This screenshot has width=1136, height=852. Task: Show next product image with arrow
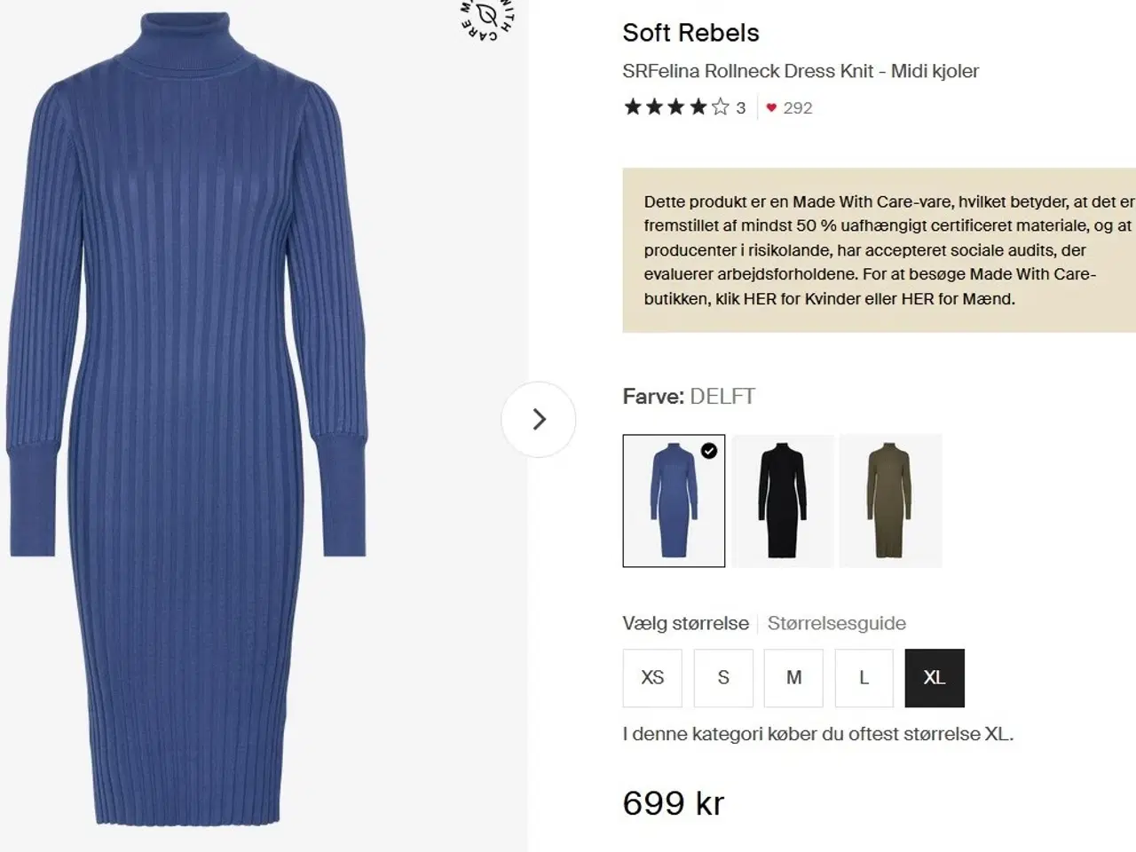coord(539,419)
